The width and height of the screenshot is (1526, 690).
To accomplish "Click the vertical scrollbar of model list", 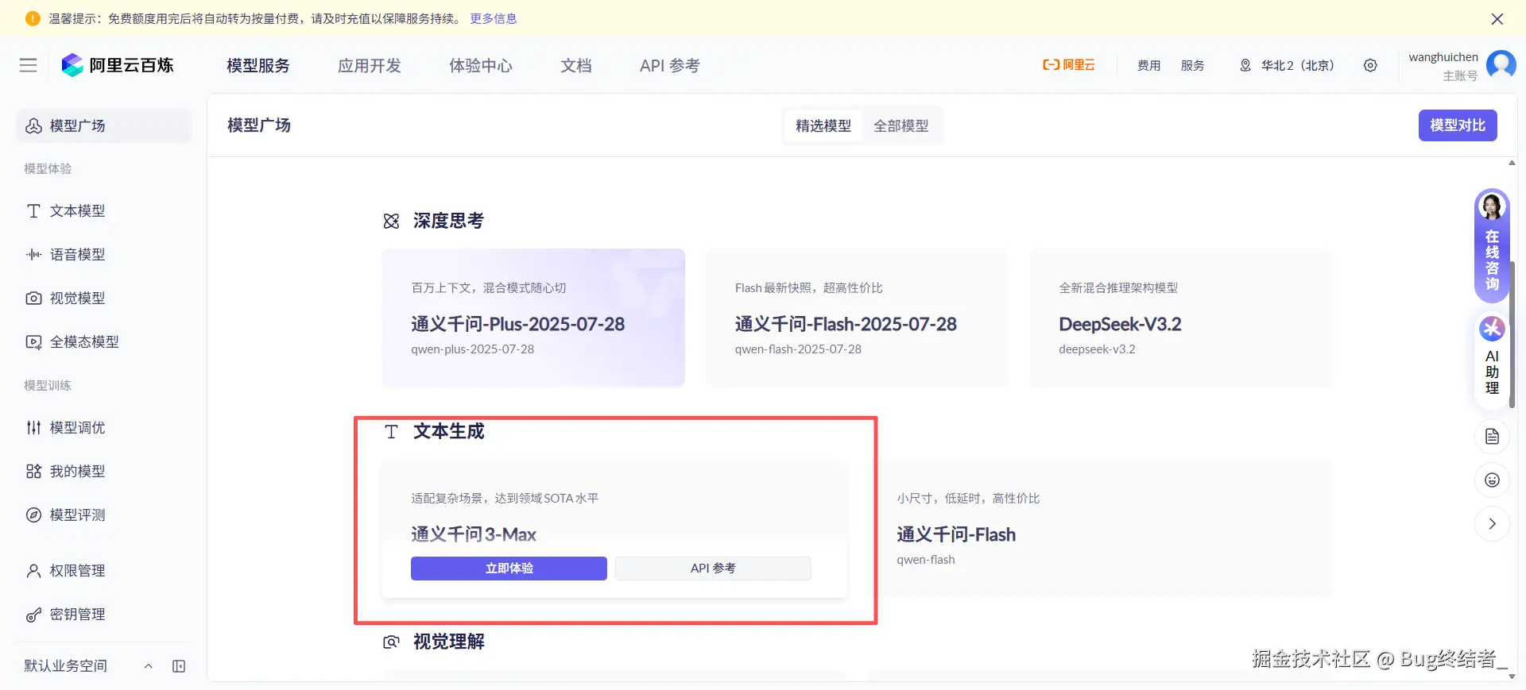I will [x=1512, y=335].
